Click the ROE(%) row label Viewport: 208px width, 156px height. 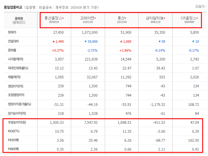[14, 131]
